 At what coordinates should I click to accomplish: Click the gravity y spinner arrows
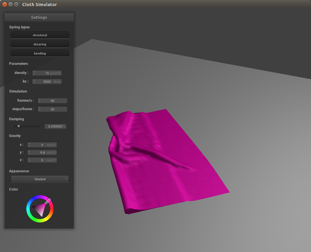point(29,152)
